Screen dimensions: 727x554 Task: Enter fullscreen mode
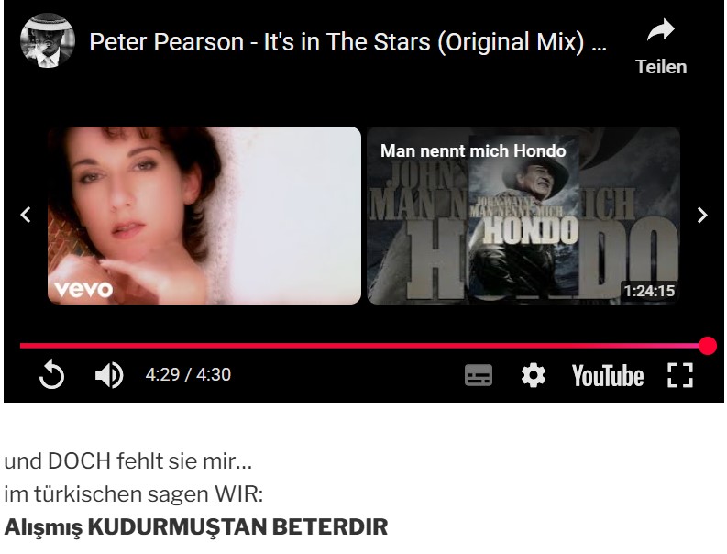(679, 375)
